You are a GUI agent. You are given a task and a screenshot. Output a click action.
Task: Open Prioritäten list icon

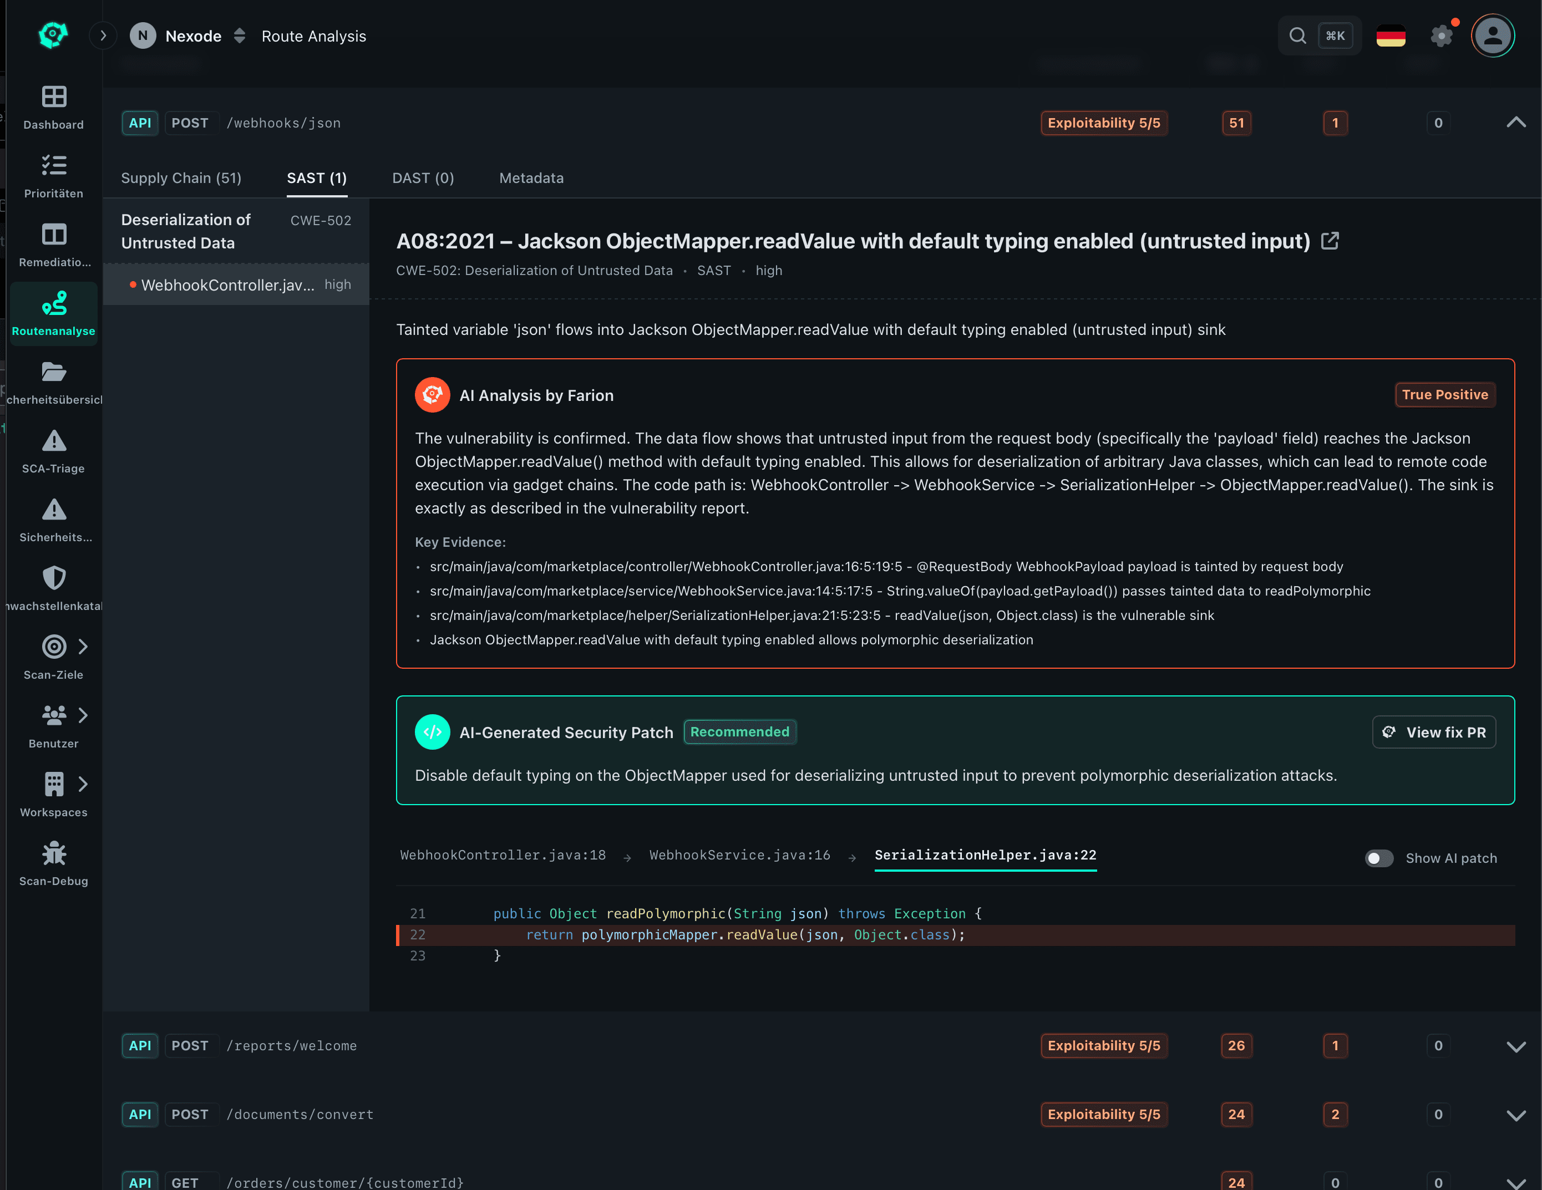coord(54,165)
